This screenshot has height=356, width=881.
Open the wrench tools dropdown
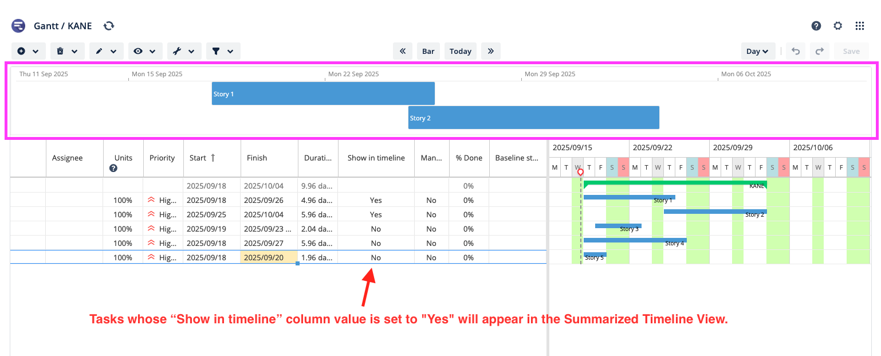[x=184, y=51]
